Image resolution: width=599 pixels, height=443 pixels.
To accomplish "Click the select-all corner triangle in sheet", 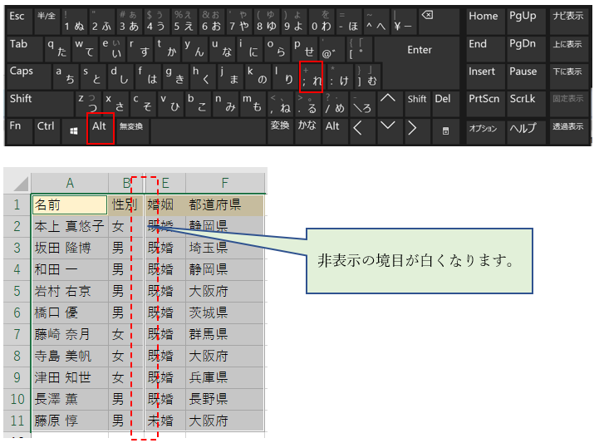I will (x=18, y=183).
